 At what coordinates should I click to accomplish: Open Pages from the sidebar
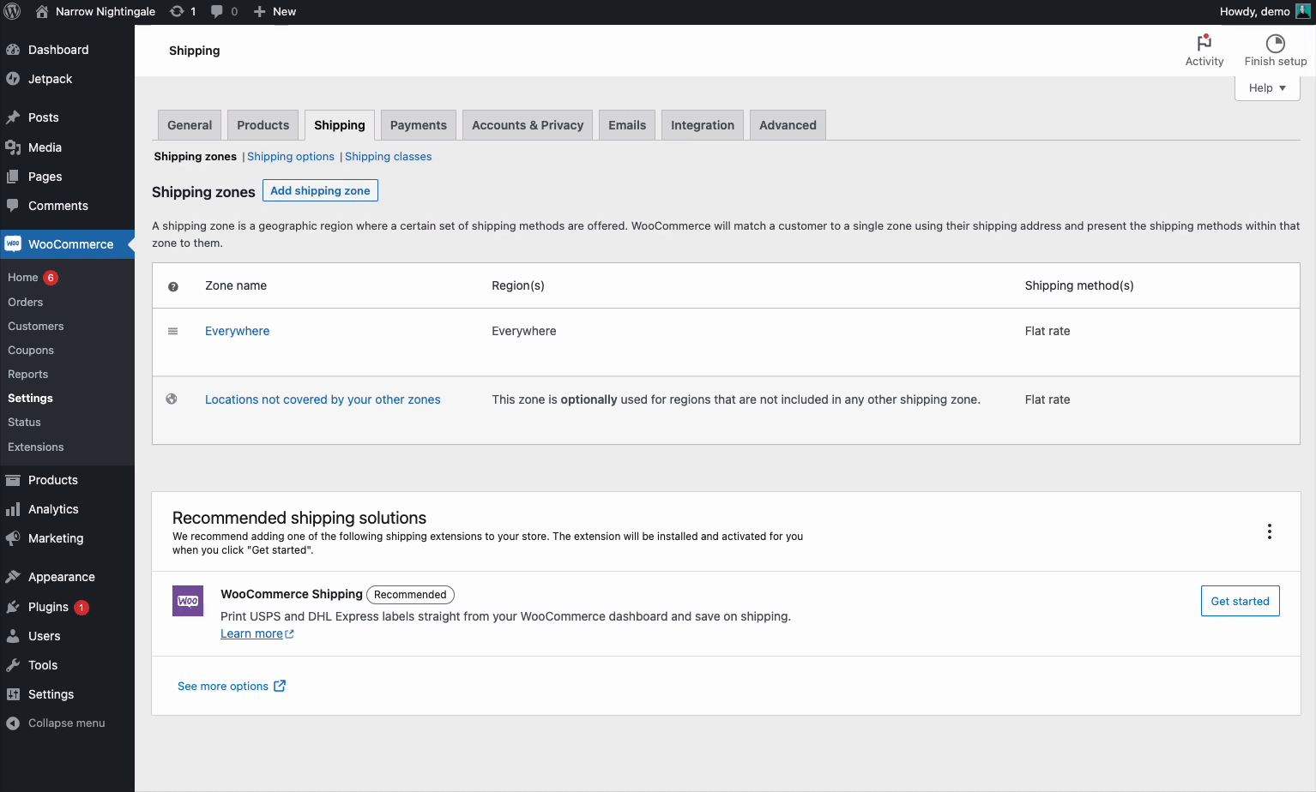(x=67, y=177)
